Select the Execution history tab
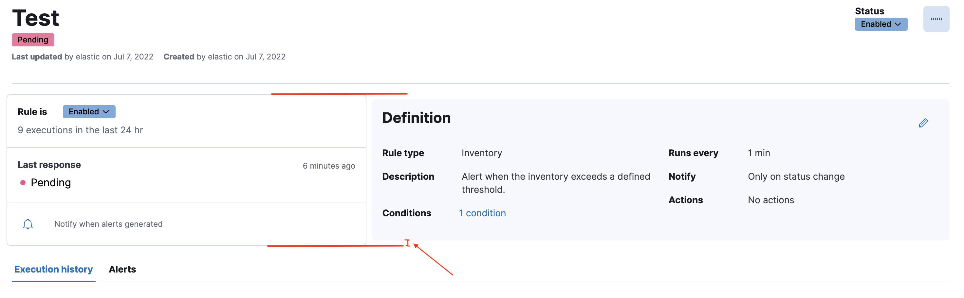964x298 pixels. pos(53,269)
